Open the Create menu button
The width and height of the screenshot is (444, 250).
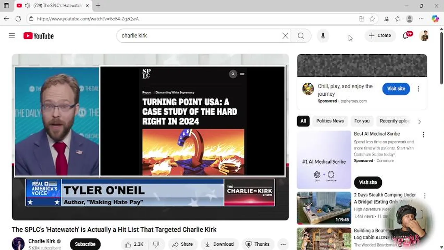[380, 35]
